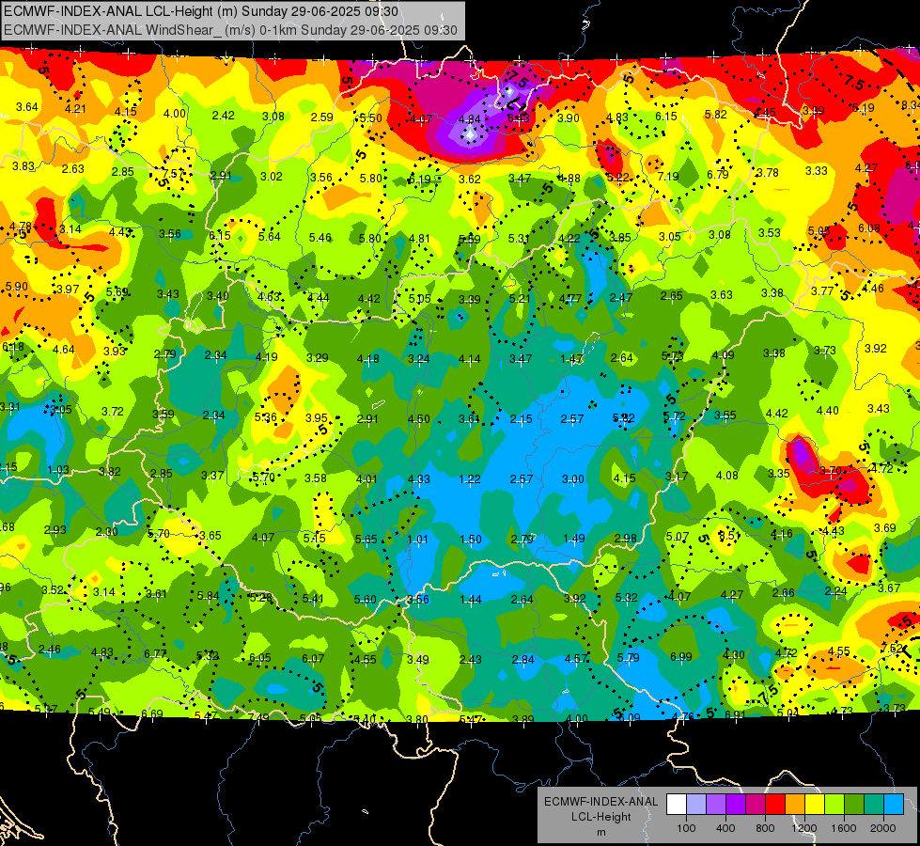Click the wind shear value 6.07
Screen dimensions: 920x846
313,659
